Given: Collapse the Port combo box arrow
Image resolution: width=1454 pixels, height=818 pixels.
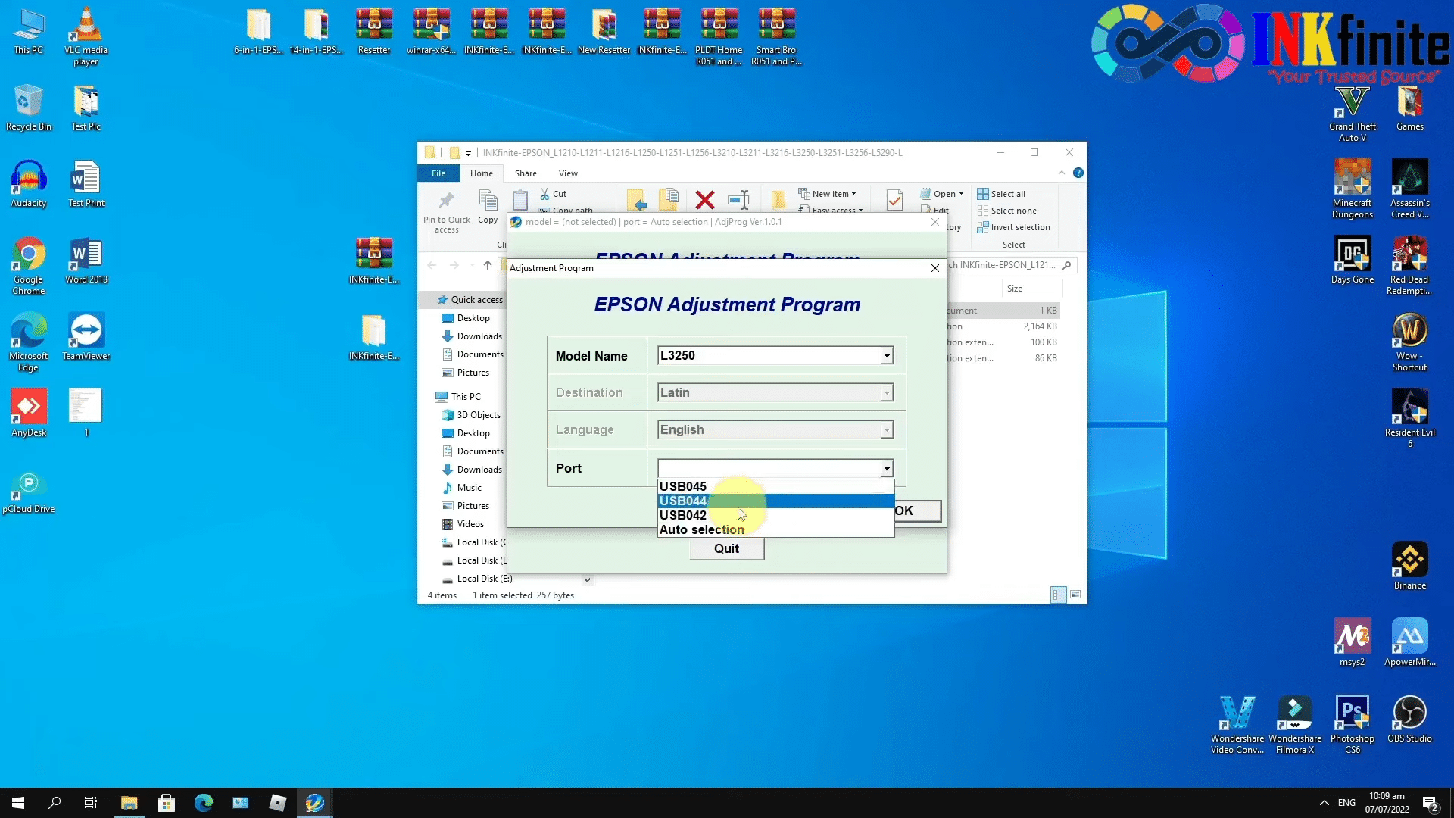Looking at the screenshot, I should pos(886,469).
